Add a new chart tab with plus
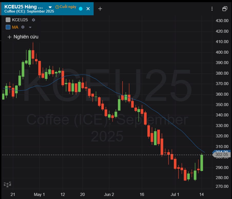This screenshot has height=199, width=232. coord(100,9)
